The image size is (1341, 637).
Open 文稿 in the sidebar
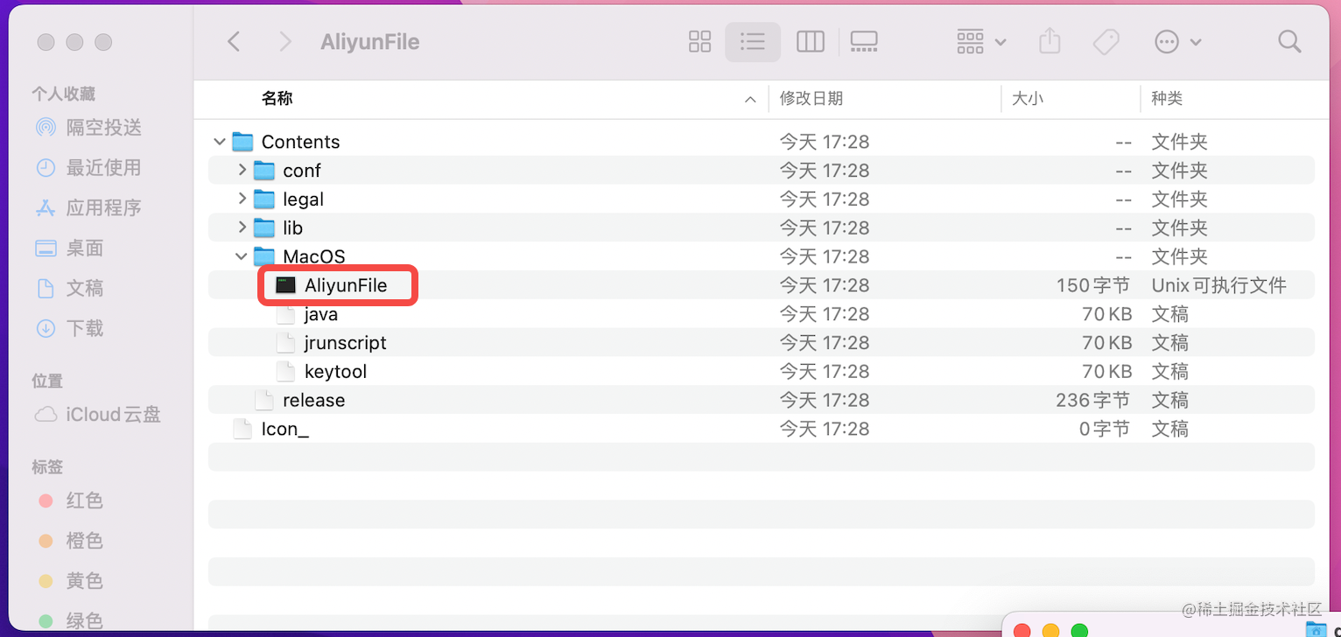click(x=70, y=289)
